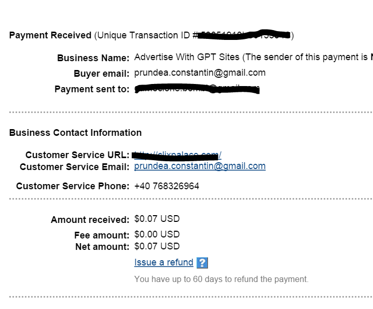This screenshot has width=373, height=309.
Task: Click the blue question mark help icon
Action: (202, 263)
